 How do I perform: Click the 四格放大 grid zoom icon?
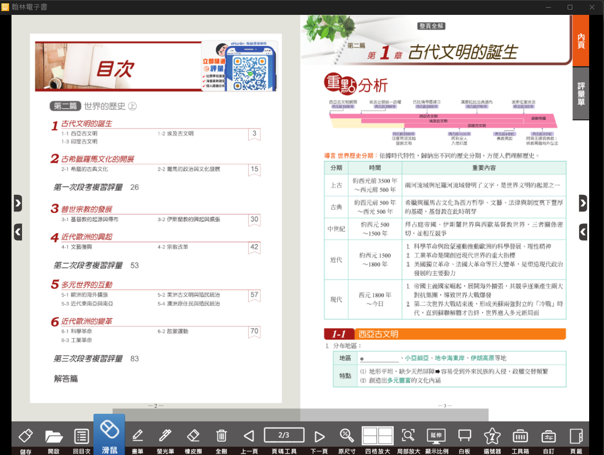click(x=377, y=436)
